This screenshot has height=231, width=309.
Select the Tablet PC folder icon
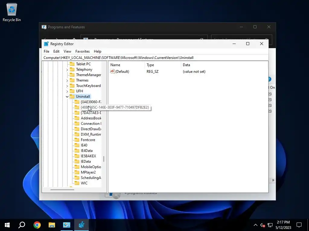[72, 64]
